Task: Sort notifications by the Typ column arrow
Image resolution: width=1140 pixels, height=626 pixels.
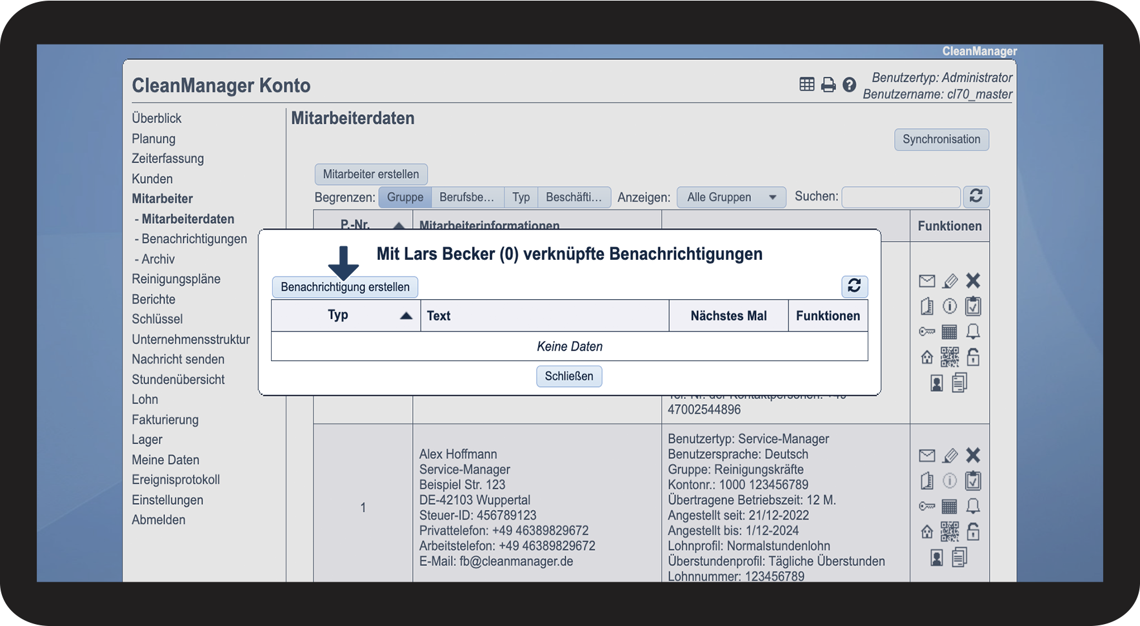Action: click(406, 316)
